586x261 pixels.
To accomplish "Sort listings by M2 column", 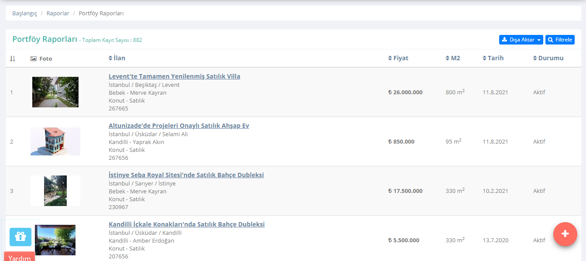I will 452,58.
